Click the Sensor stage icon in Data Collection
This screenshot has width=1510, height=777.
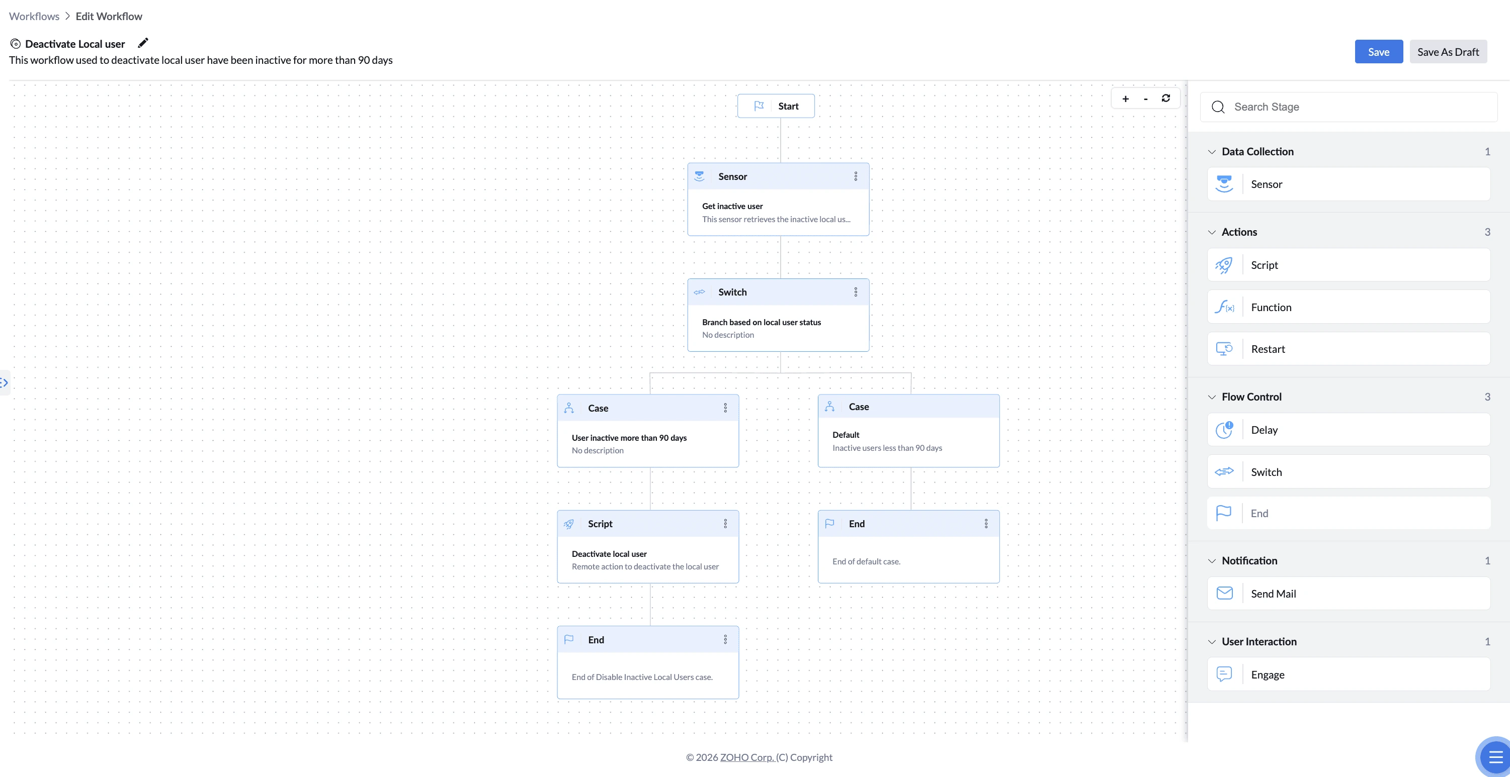[1224, 184]
